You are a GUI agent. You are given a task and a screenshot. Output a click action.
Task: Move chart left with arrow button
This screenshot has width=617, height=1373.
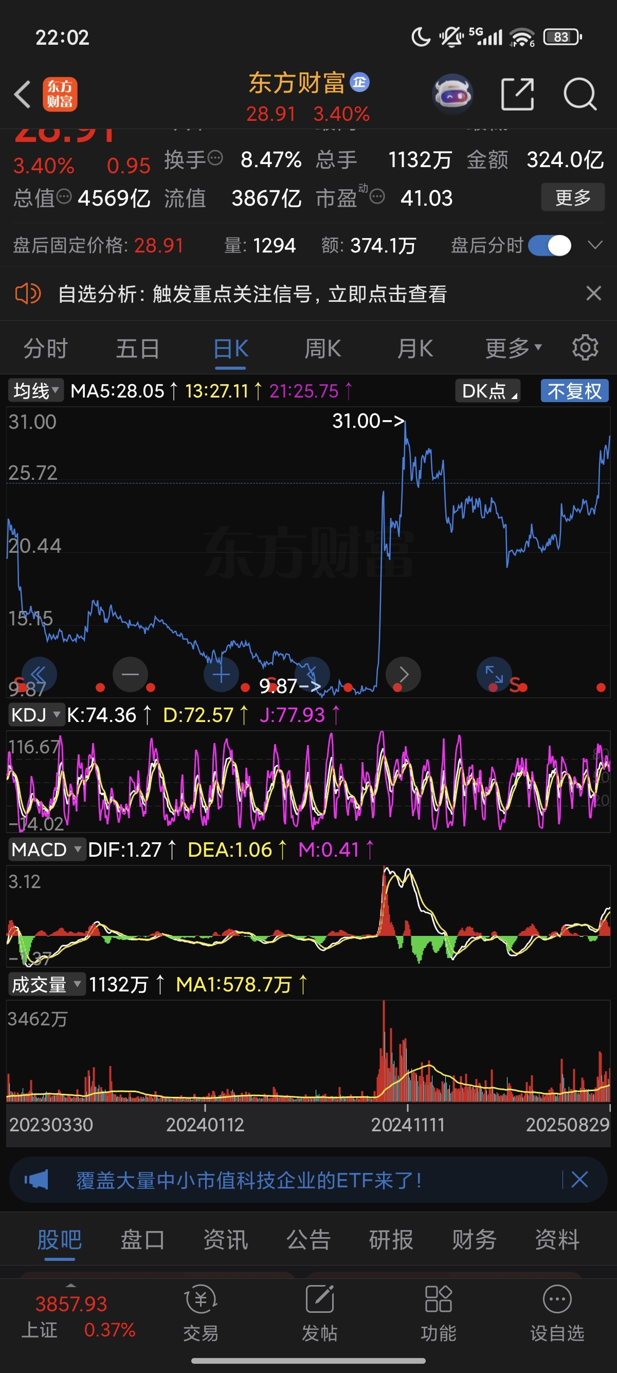coord(312,674)
